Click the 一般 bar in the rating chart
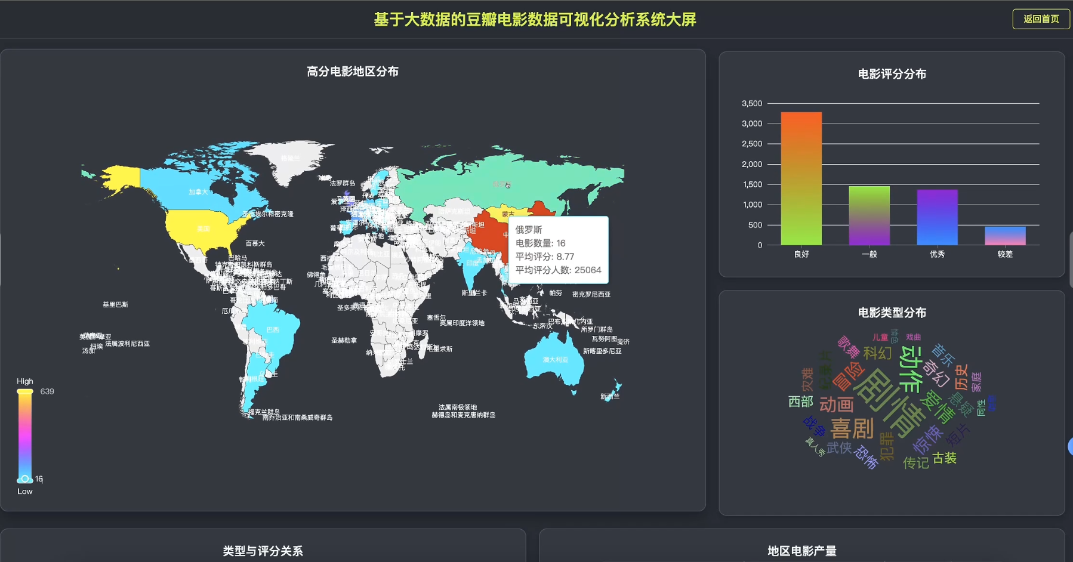The image size is (1073, 562). pyautogui.click(x=869, y=215)
